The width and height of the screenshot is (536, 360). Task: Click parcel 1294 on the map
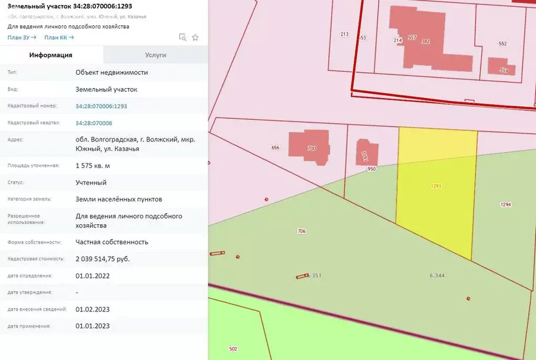pos(505,204)
